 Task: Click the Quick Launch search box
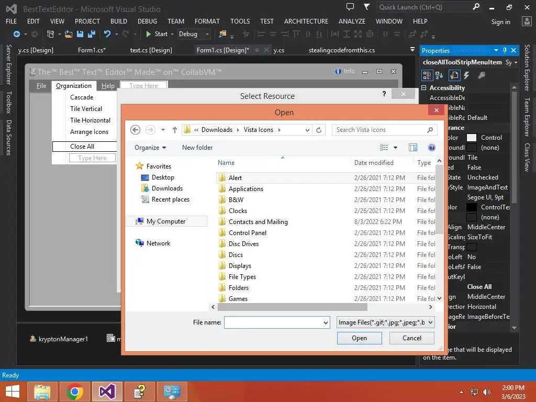point(429,7)
